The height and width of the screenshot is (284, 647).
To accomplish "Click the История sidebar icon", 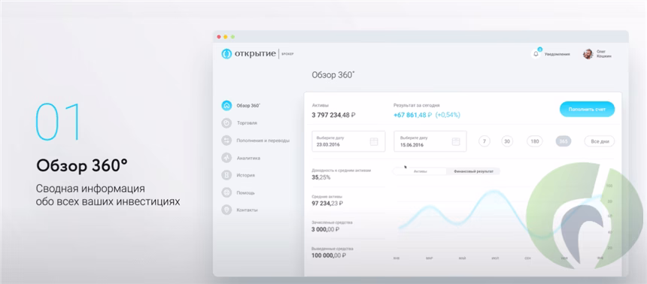I will 226,175.
